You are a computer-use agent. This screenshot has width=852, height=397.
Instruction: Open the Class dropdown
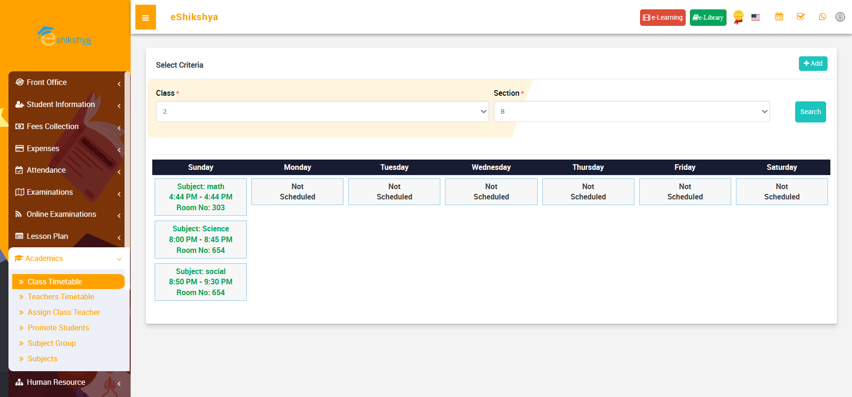322,112
